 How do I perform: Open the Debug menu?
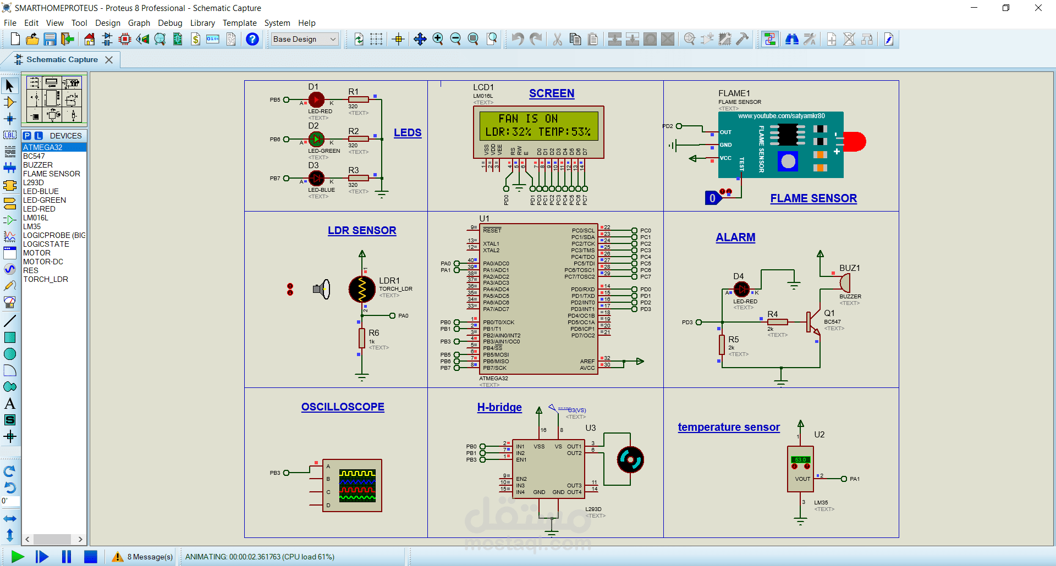(x=170, y=23)
